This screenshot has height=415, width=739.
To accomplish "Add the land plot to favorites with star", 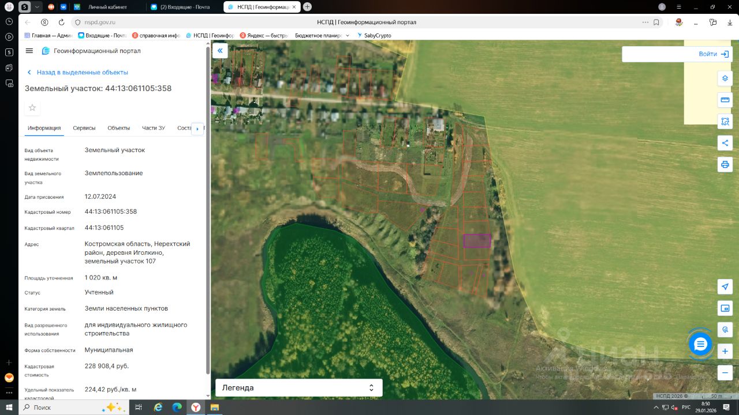I will [x=32, y=108].
